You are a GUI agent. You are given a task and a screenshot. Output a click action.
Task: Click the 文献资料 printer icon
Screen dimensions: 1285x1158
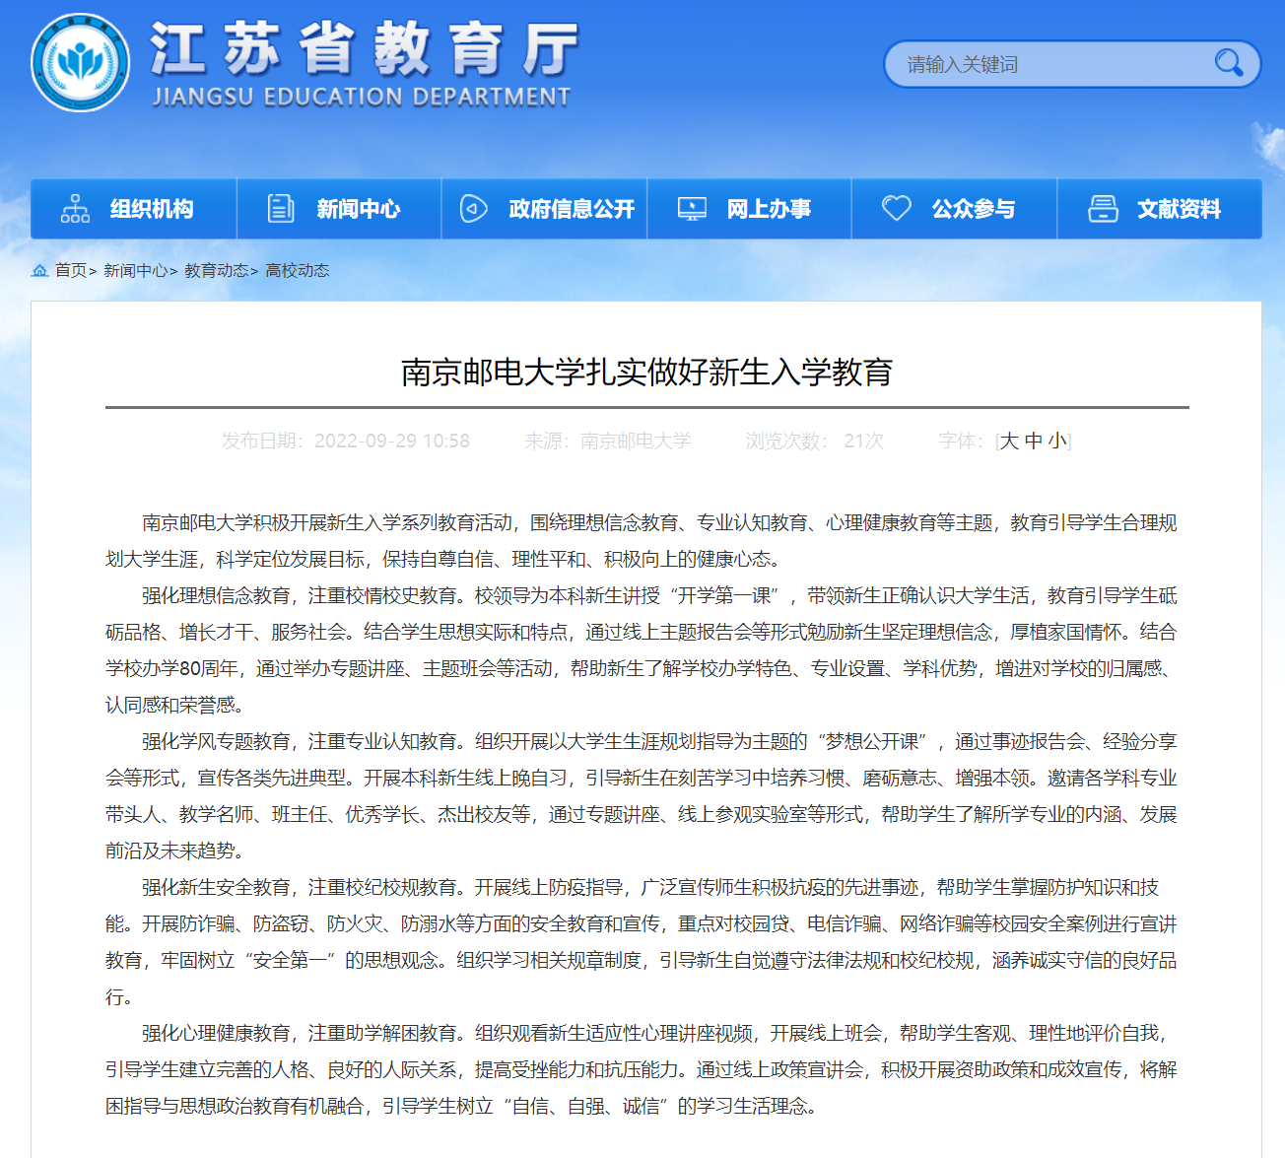tap(1103, 209)
